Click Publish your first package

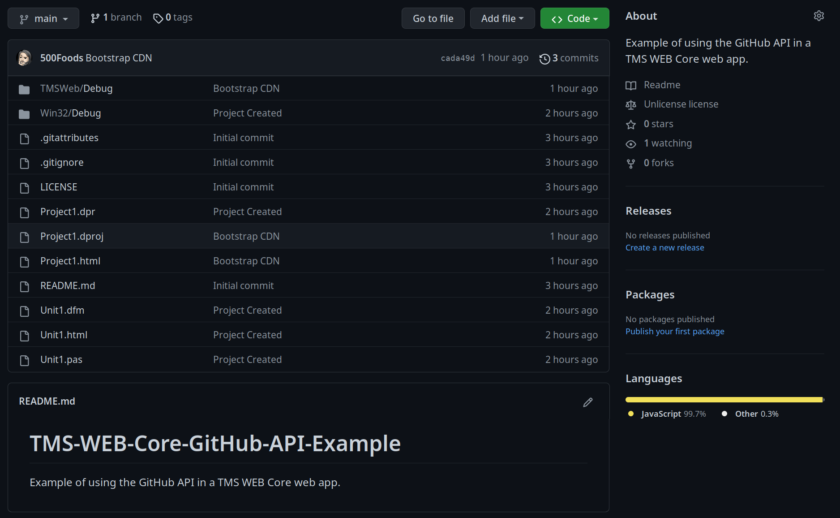click(x=675, y=331)
